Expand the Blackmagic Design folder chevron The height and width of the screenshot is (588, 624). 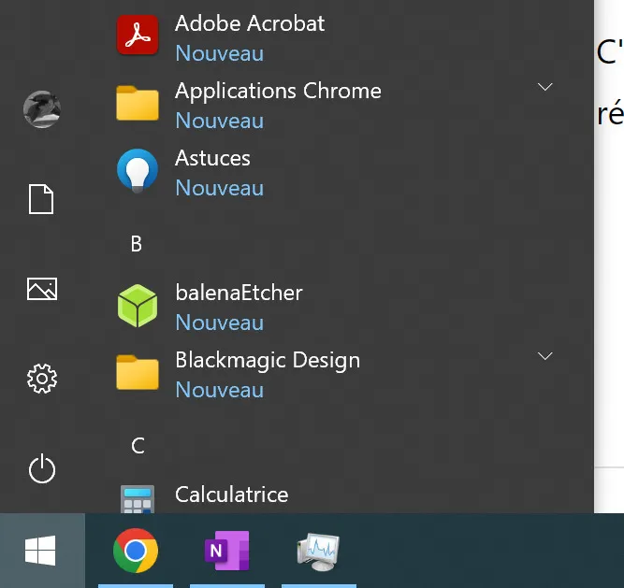coord(544,356)
